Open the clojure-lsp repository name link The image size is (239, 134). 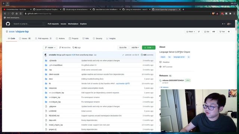pos(22,31)
